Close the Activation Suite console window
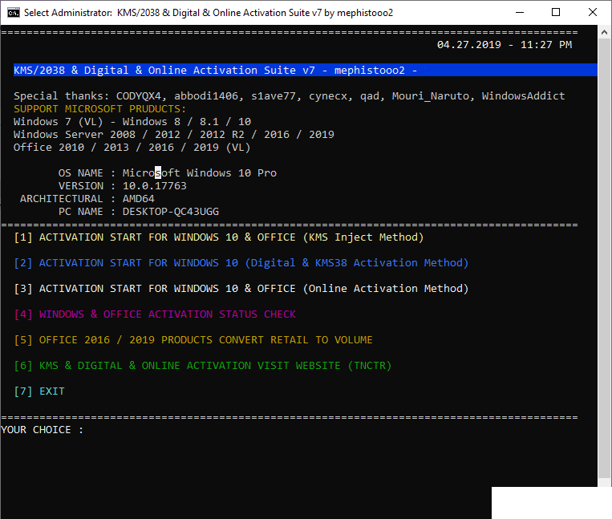The image size is (612, 519). point(593,13)
